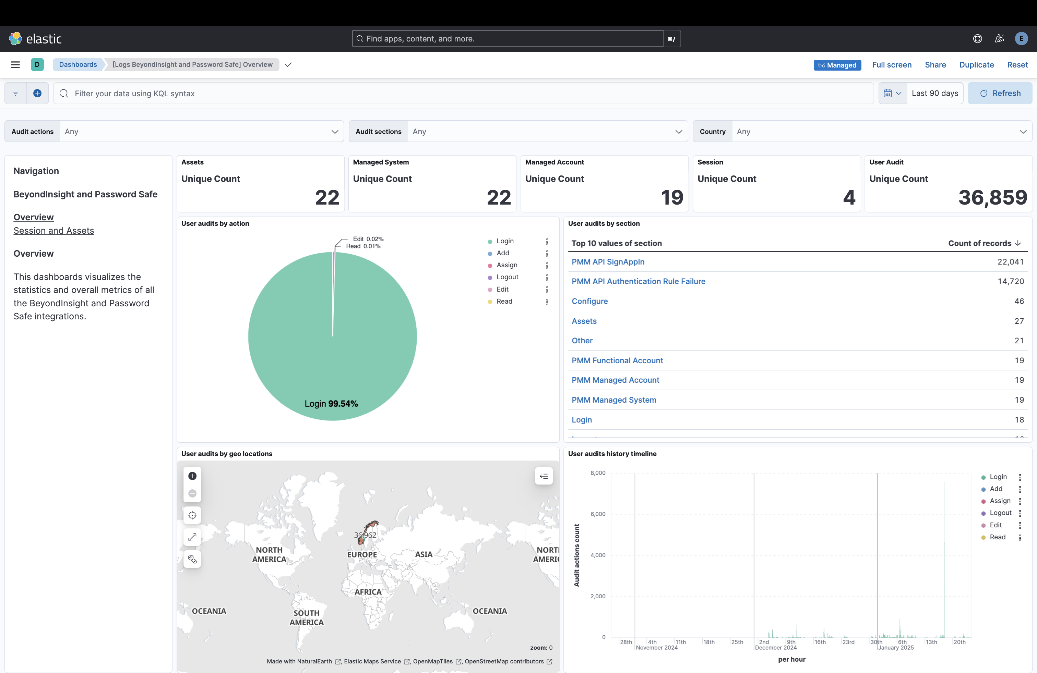This screenshot has width=1037, height=673.
Task: Open the main hamburger navigation menu
Action: pos(15,64)
